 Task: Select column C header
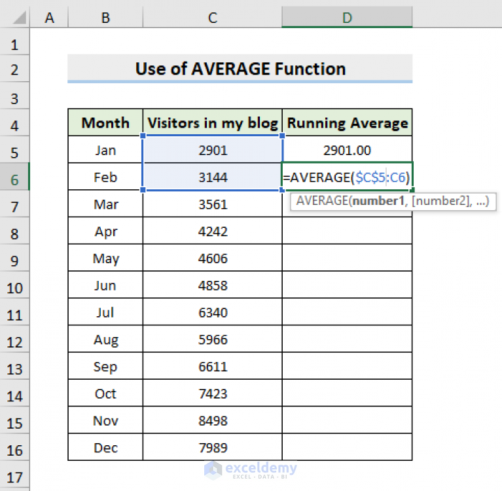tap(212, 17)
